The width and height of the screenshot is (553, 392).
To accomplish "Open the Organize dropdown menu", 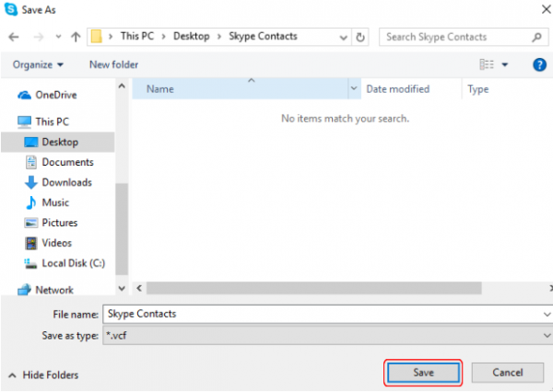I will point(38,64).
